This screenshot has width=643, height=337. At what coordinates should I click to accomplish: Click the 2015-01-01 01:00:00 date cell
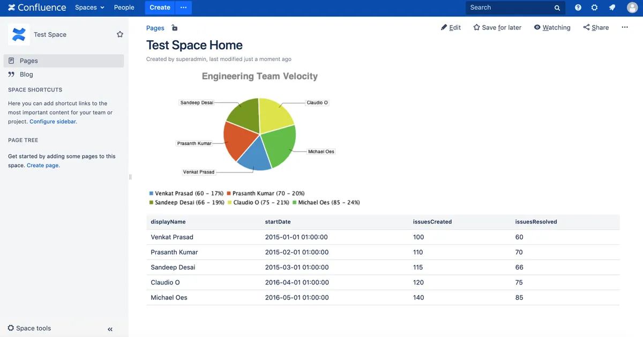pyautogui.click(x=335, y=237)
